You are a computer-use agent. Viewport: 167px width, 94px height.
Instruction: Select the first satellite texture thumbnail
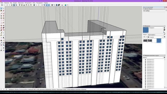(x=145, y=41)
